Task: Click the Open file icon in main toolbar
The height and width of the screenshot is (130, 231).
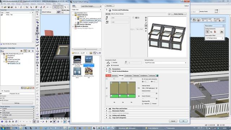Action: pos(5,7)
